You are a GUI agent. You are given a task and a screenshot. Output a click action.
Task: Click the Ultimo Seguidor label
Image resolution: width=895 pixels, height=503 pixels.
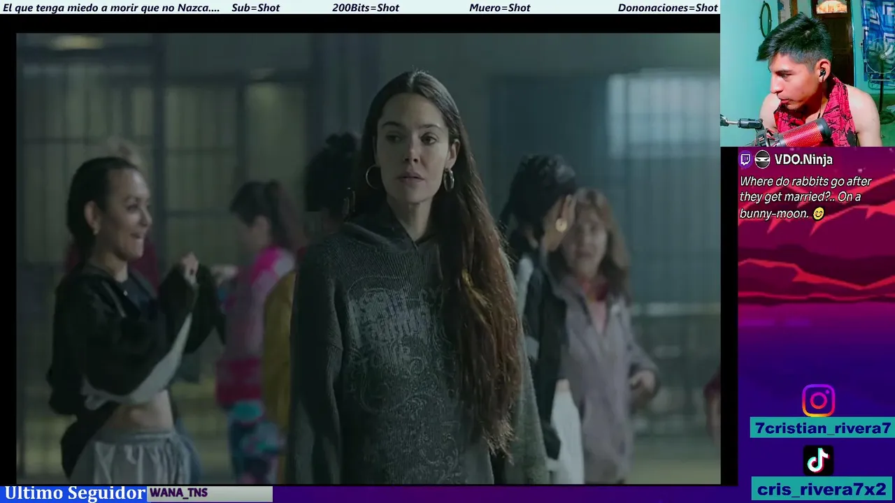[x=74, y=493]
